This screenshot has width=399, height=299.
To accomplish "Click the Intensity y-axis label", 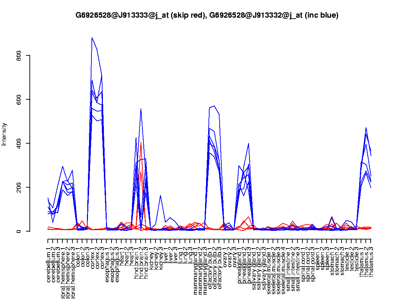I will [5, 134].
